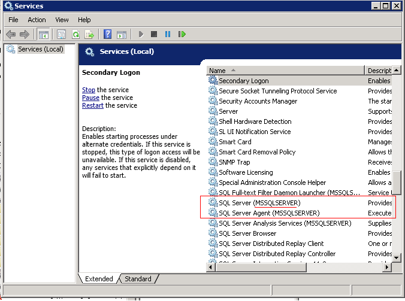The height and width of the screenshot is (301, 405).
Task: Click the horizontal scrollbar thumb
Action: coord(261,267)
